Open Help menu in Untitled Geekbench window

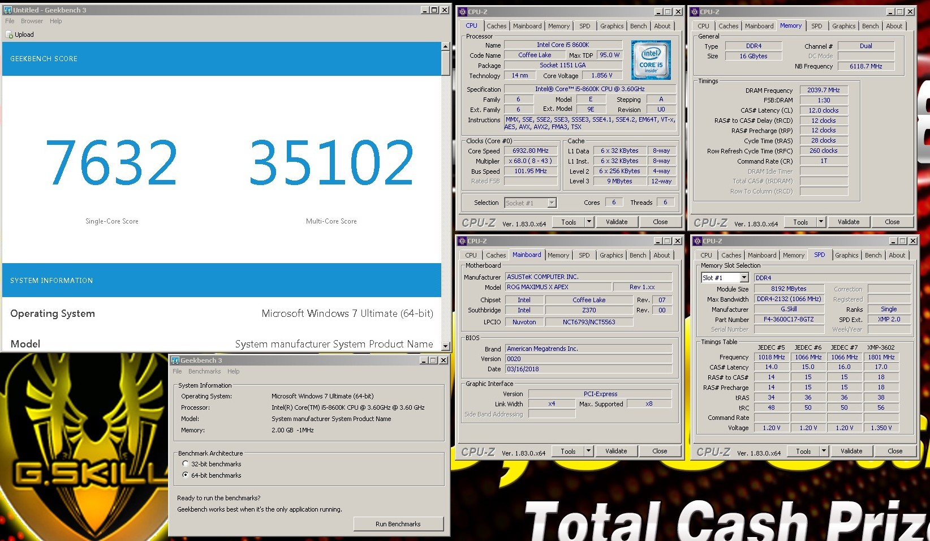tap(55, 21)
